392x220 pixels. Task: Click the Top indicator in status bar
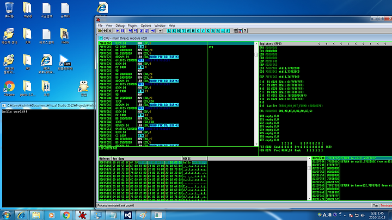click(x=376, y=205)
